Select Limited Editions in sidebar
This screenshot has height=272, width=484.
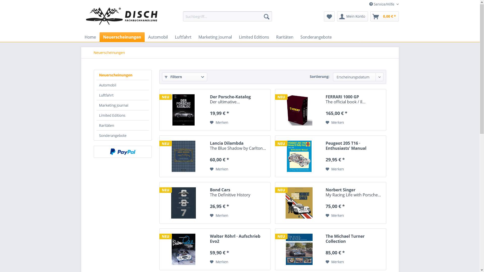tap(123, 115)
